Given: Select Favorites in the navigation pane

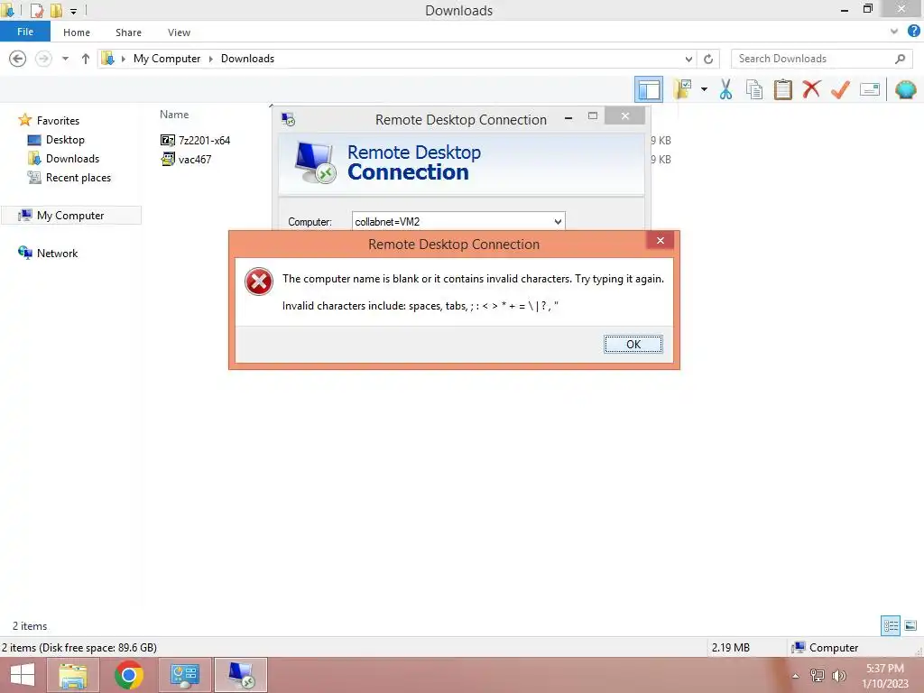Looking at the screenshot, I should click(x=58, y=120).
